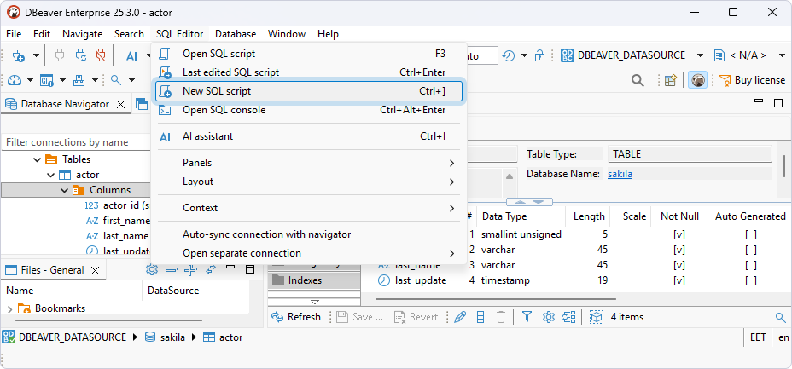The image size is (792, 369).
Task: Open the Panels submenu
Action: [308, 163]
